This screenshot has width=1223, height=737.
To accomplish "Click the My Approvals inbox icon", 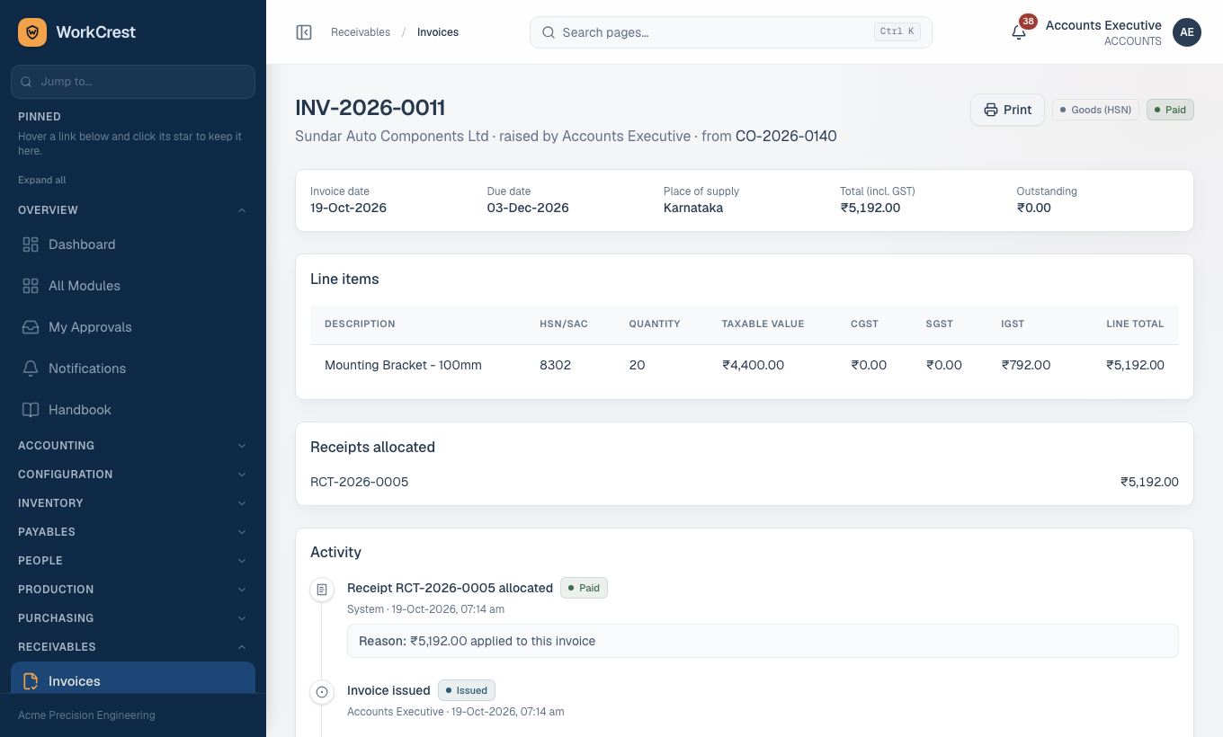I will point(31,327).
